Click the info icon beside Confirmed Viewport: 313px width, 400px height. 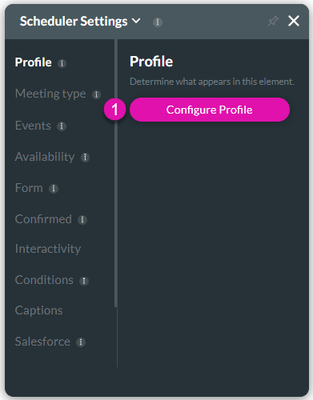[82, 220]
